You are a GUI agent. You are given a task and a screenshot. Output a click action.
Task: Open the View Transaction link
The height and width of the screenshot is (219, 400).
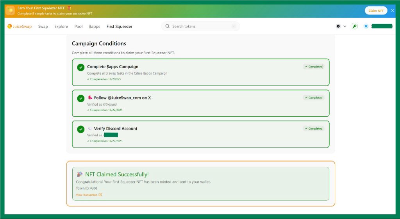pos(89,195)
